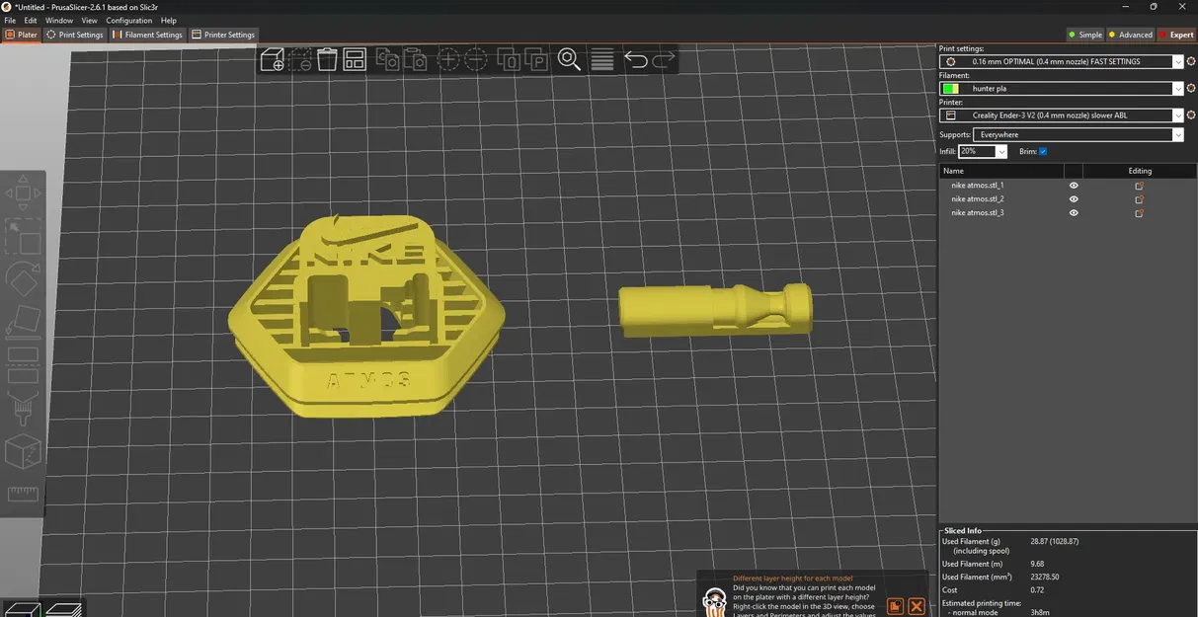Close the hint notification

917,605
